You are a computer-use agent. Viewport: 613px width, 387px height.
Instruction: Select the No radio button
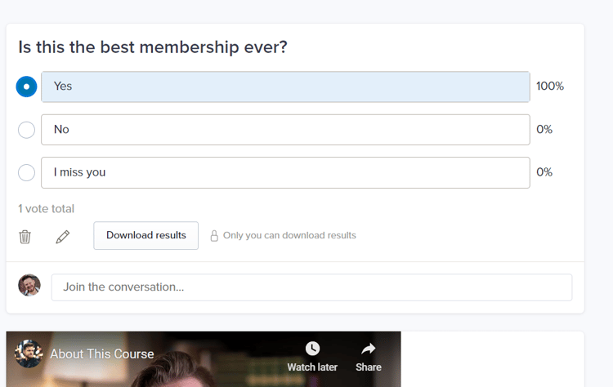pyautogui.click(x=27, y=130)
